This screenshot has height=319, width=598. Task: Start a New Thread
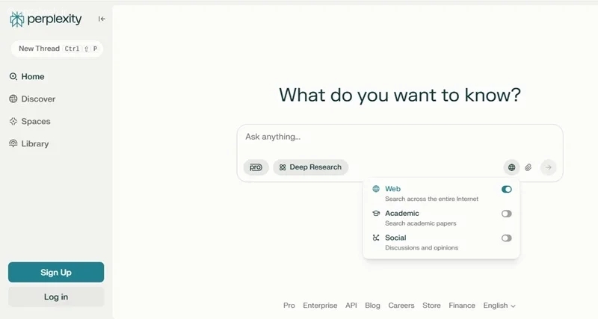click(57, 49)
